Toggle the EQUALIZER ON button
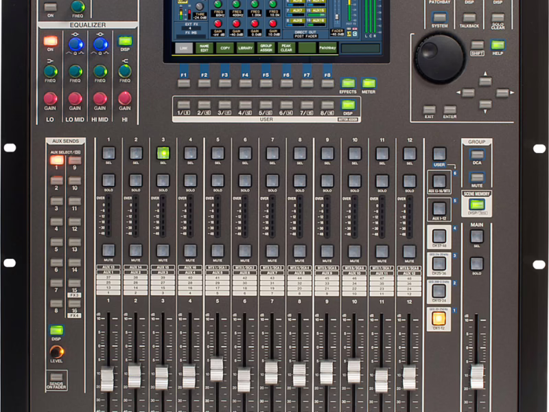Viewport: 549px width, 412px height. 50,41
